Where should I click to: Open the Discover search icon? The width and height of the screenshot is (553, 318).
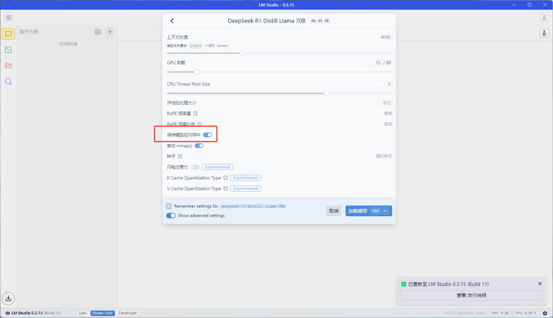(x=8, y=81)
